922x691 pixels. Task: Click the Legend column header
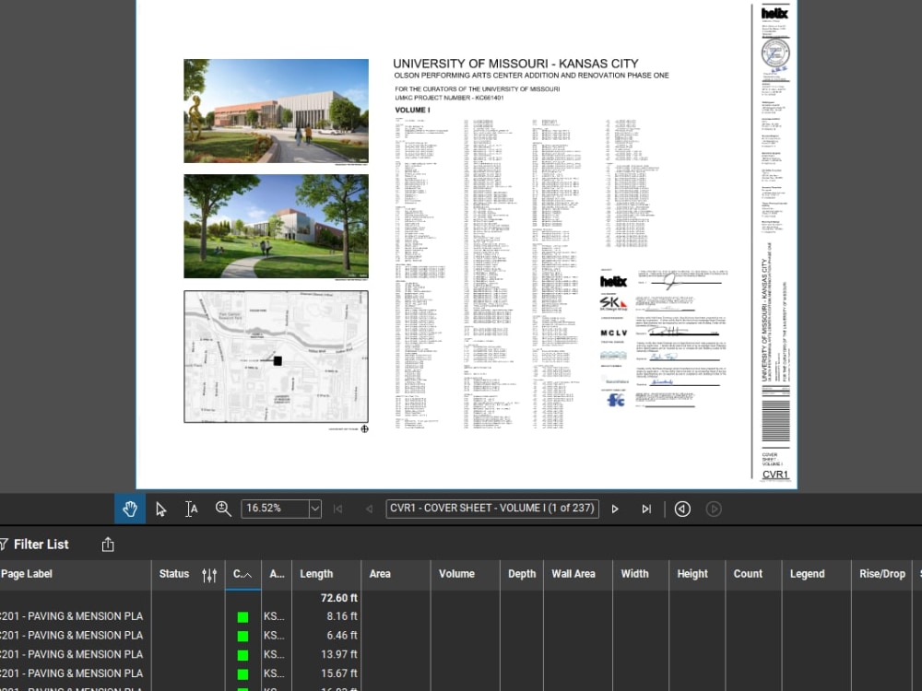point(816,574)
